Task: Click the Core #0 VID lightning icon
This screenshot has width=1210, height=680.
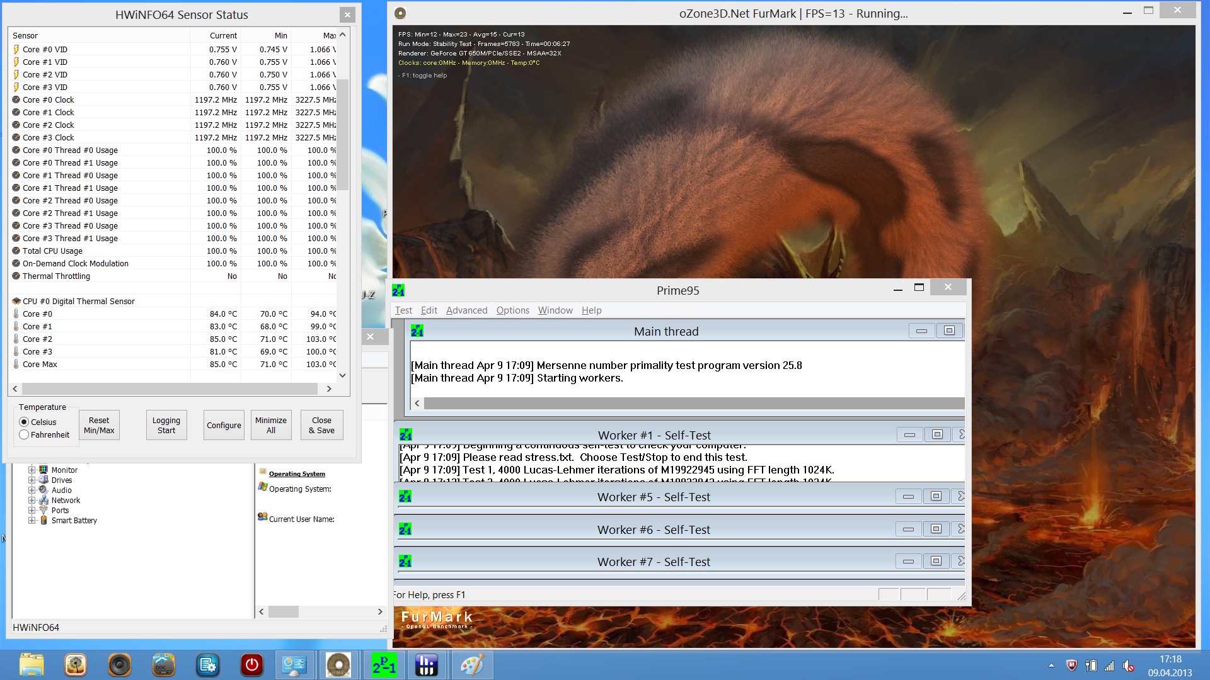Action: 16,49
